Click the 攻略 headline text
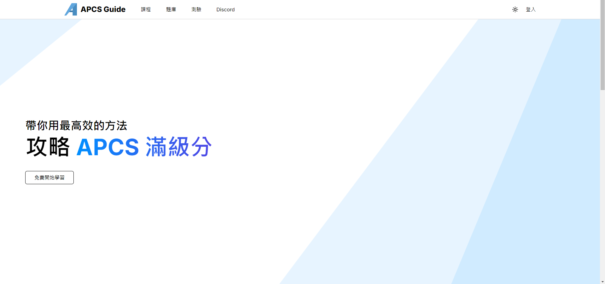Image resolution: width=605 pixels, height=284 pixels. pos(48,147)
